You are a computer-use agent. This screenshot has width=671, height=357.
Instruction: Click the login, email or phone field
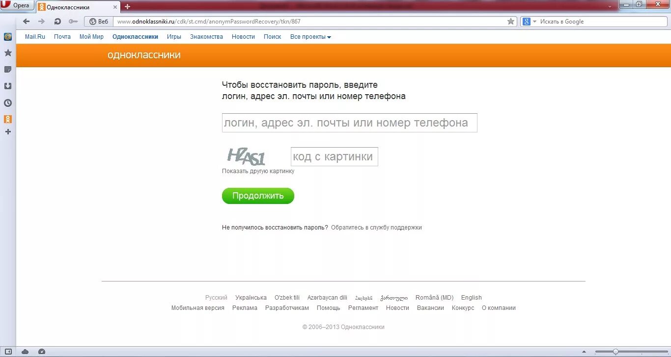tap(349, 123)
